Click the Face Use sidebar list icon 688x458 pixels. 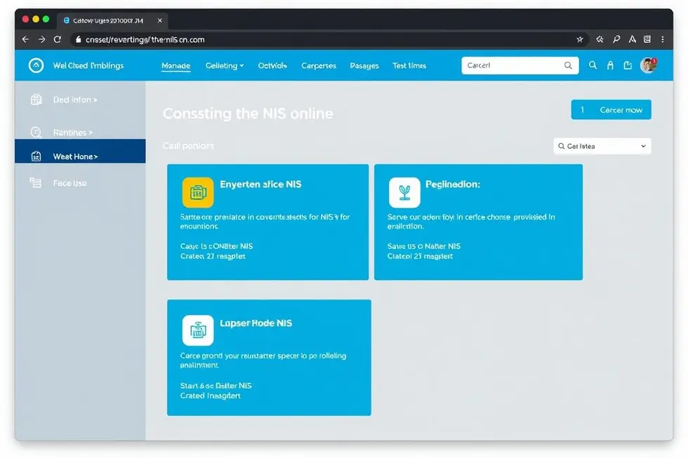36,183
